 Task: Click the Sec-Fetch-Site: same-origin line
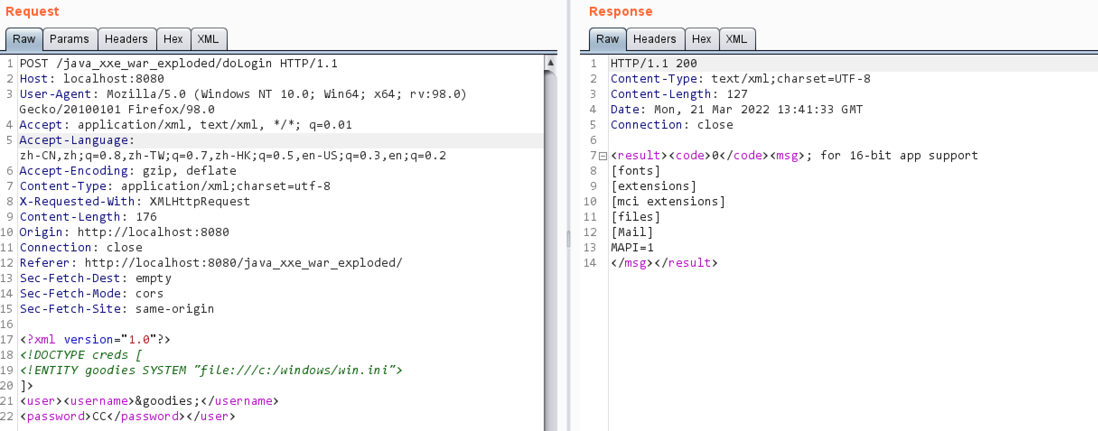(x=117, y=309)
